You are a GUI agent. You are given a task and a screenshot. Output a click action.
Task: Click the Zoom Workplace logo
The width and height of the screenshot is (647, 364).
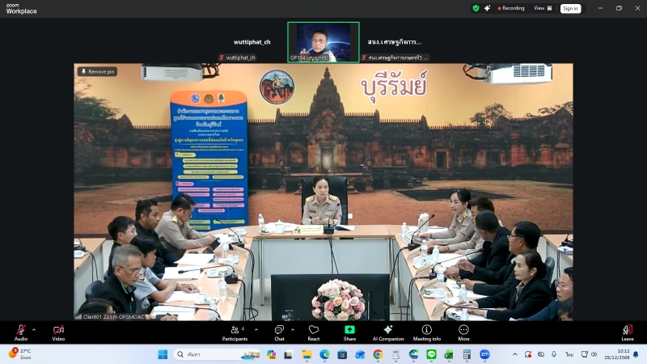coord(21,9)
